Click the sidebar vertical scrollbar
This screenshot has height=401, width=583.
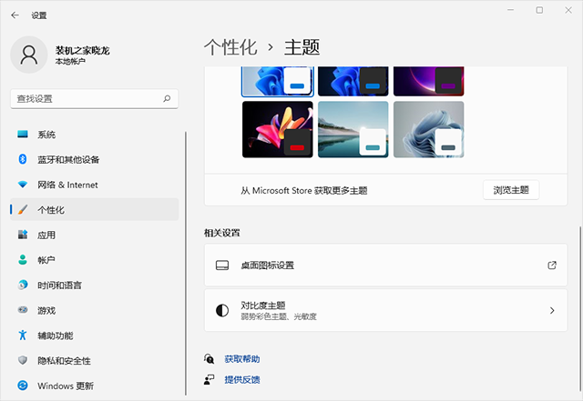coord(186,263)
